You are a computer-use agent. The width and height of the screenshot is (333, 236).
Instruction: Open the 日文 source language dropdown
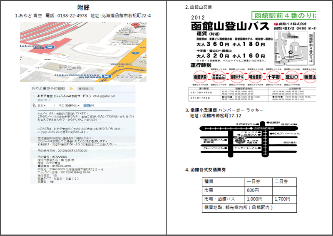coord(42,105)
